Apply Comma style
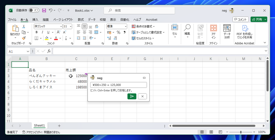Screen dimensions: 275x140 point(125,32)
